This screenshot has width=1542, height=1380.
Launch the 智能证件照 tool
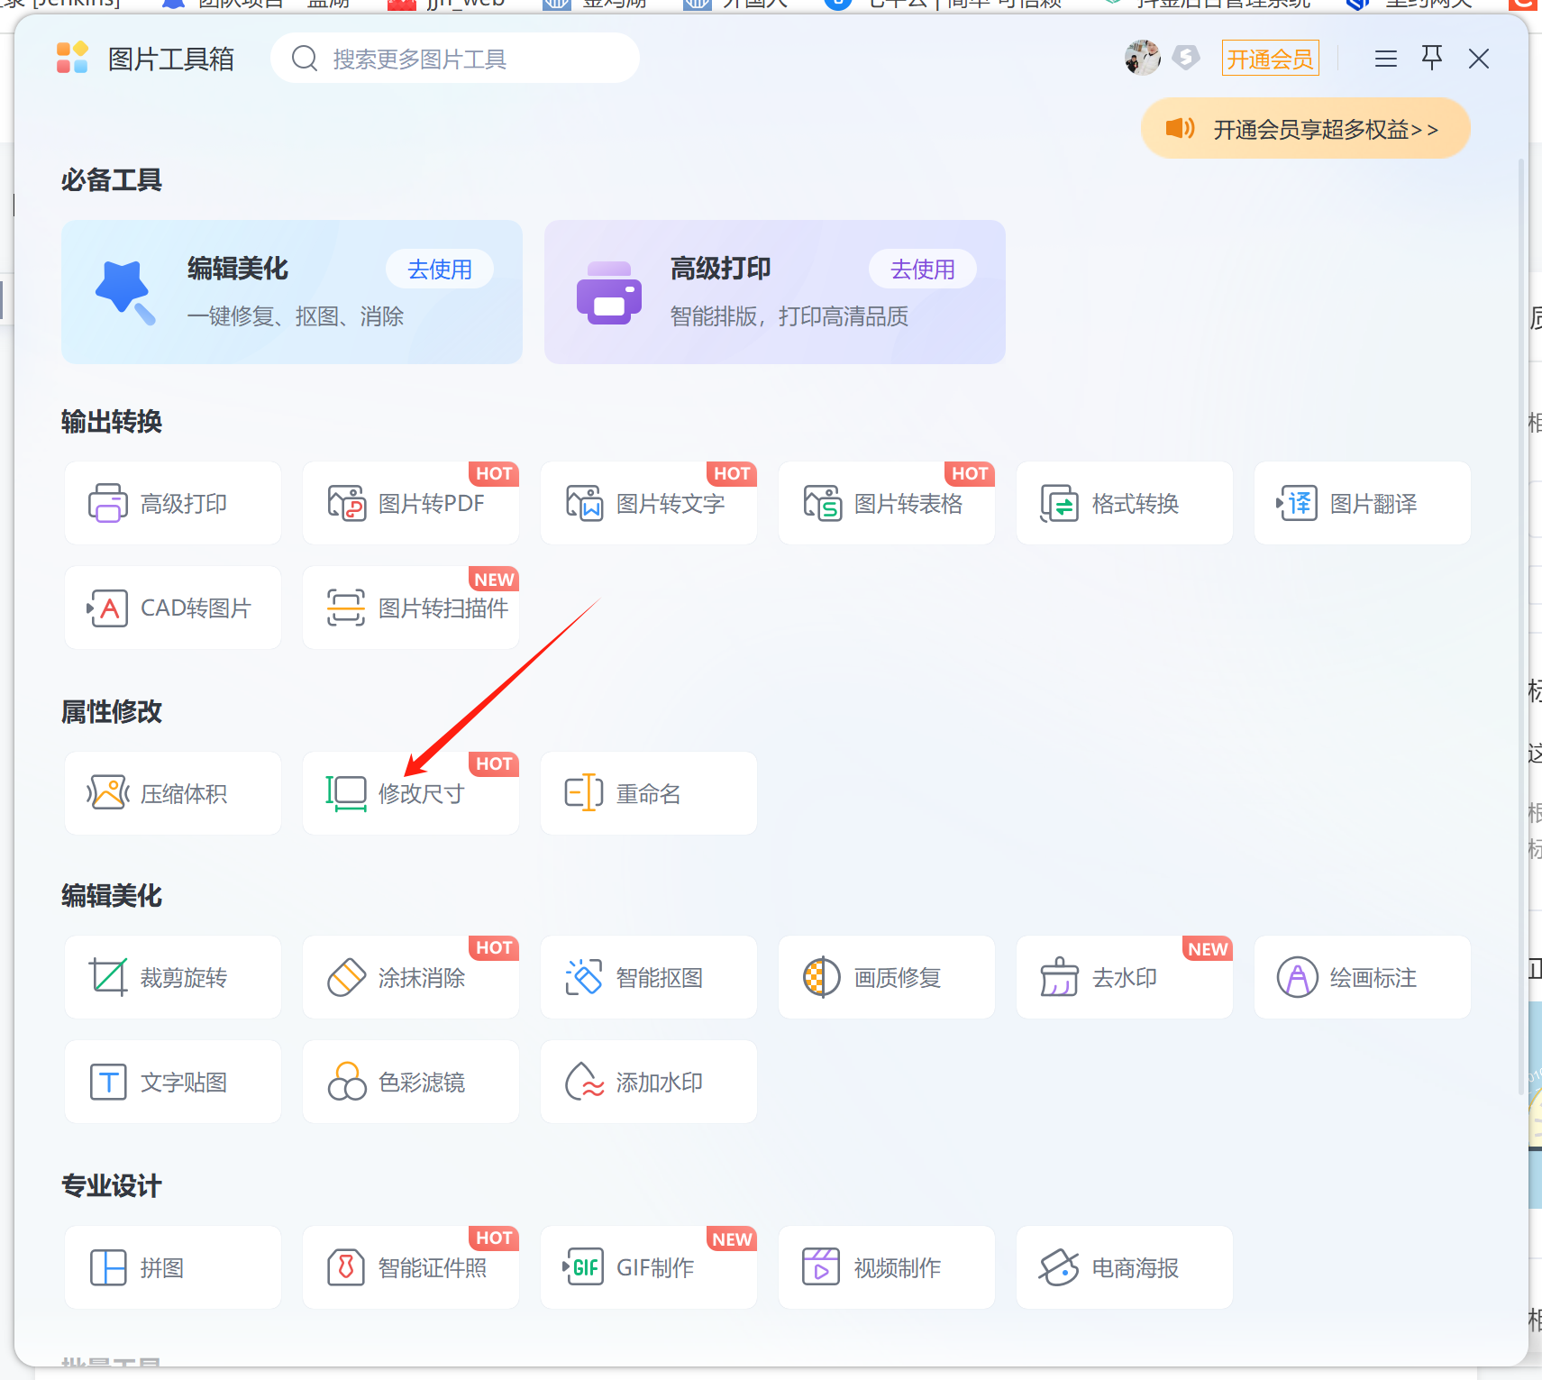point(411,1267)
